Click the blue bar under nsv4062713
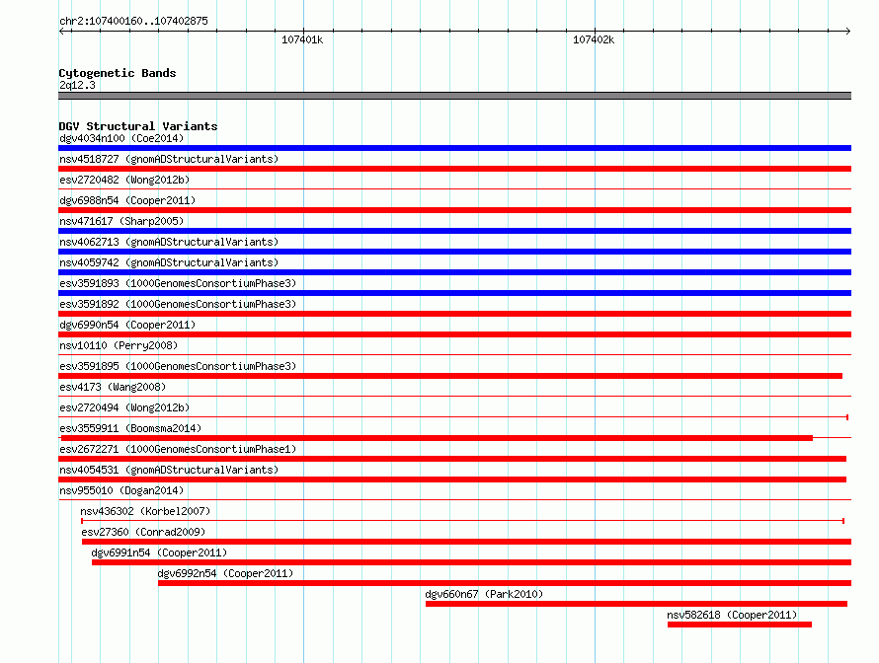879x663 pixels. pyautogui.click(x=454, y=252)
